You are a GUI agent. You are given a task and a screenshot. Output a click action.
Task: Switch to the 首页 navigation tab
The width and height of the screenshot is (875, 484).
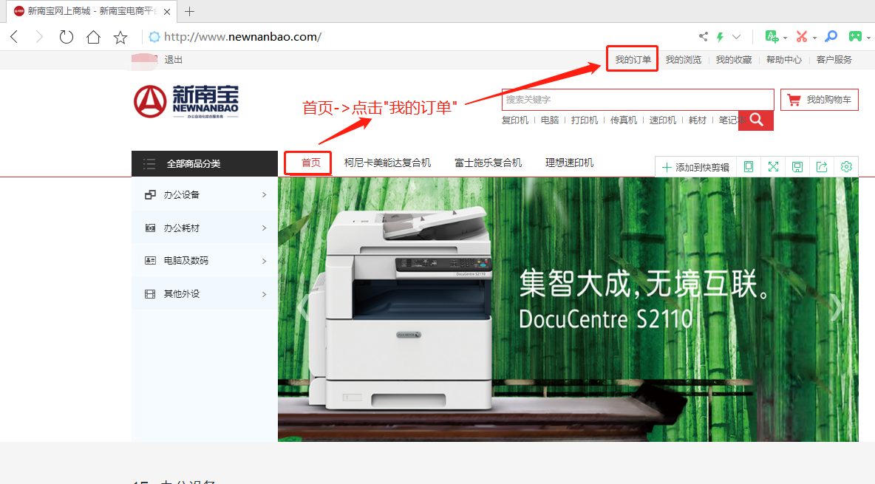click(x=311, y=163)
